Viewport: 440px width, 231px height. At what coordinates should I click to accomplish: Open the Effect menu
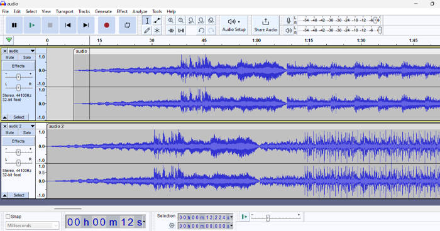click(122, 11)
